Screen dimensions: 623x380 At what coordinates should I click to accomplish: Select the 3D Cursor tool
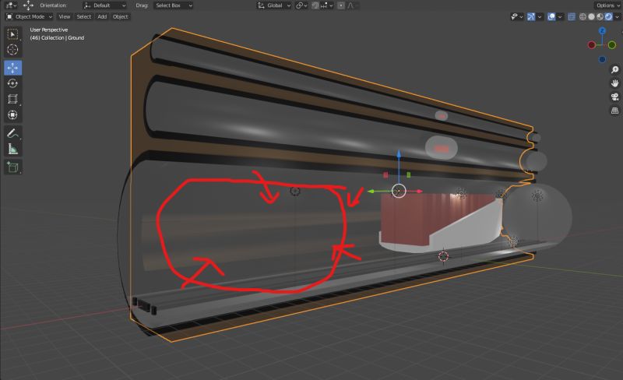(x=12, y=50)
